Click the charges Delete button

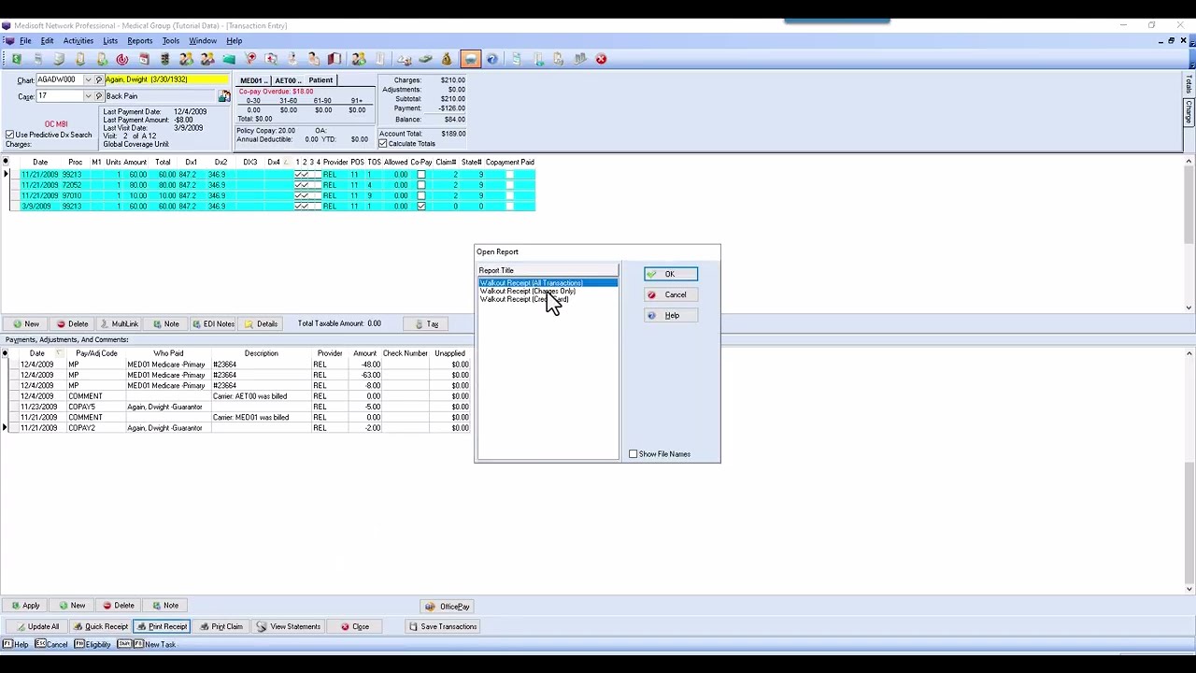coord(72,324)
